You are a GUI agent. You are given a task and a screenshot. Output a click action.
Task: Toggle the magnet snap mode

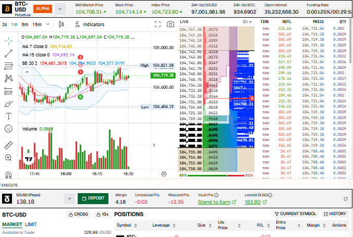pyautogui.click(x=8, y=174)
